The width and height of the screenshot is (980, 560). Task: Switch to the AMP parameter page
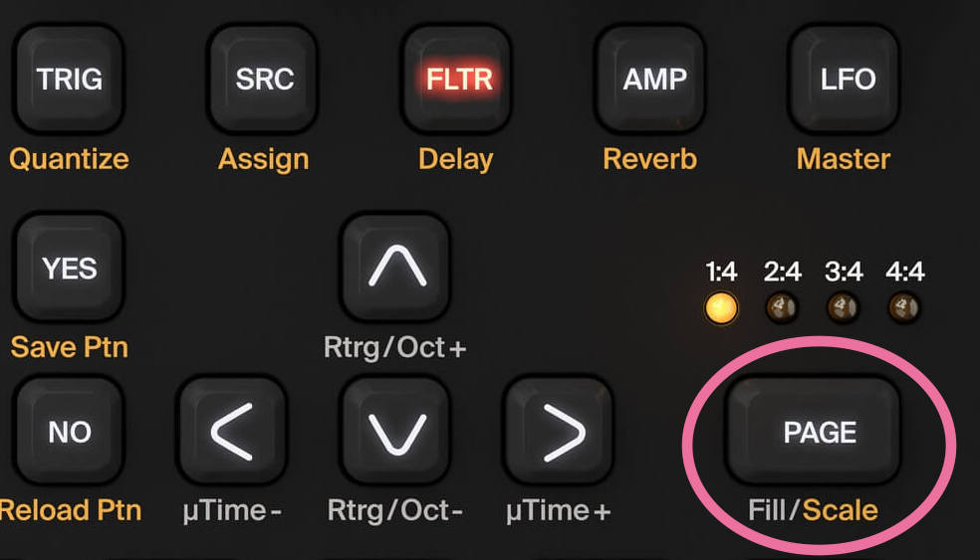click(652, 79)
